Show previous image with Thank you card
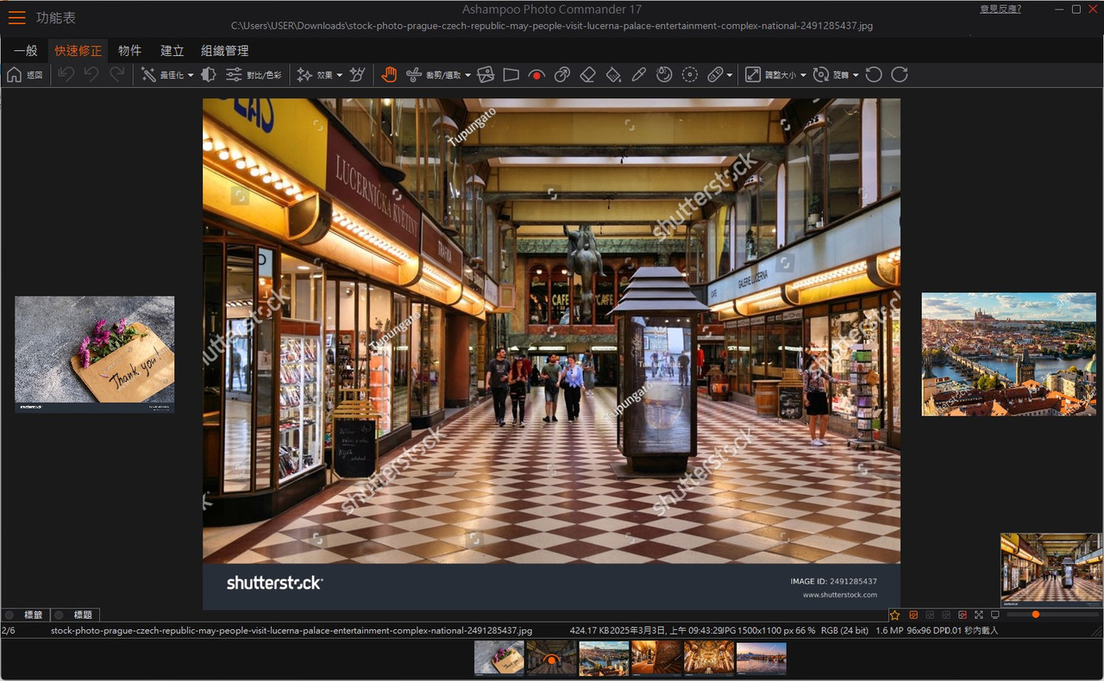1104x681 pixels. pyautogui.click(x=95, y=354)
